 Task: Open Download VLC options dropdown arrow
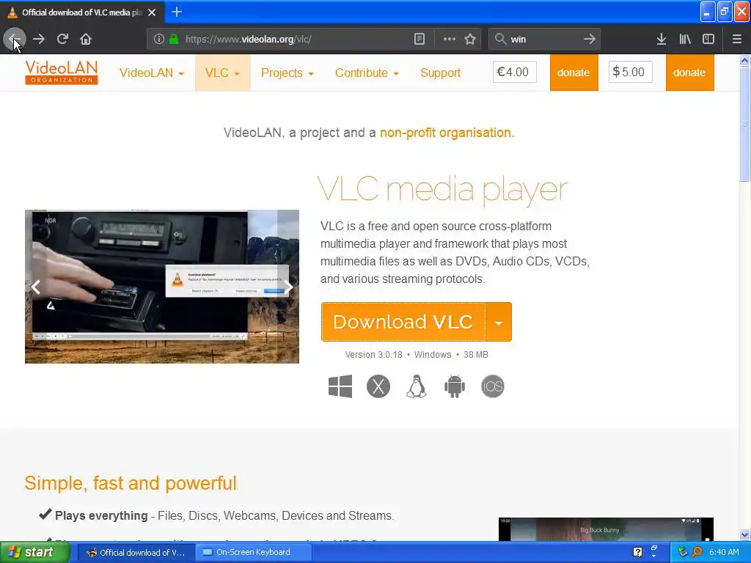pos(499,323)
